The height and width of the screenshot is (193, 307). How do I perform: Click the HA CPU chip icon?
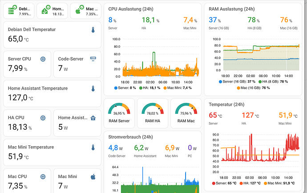[43, 118]
